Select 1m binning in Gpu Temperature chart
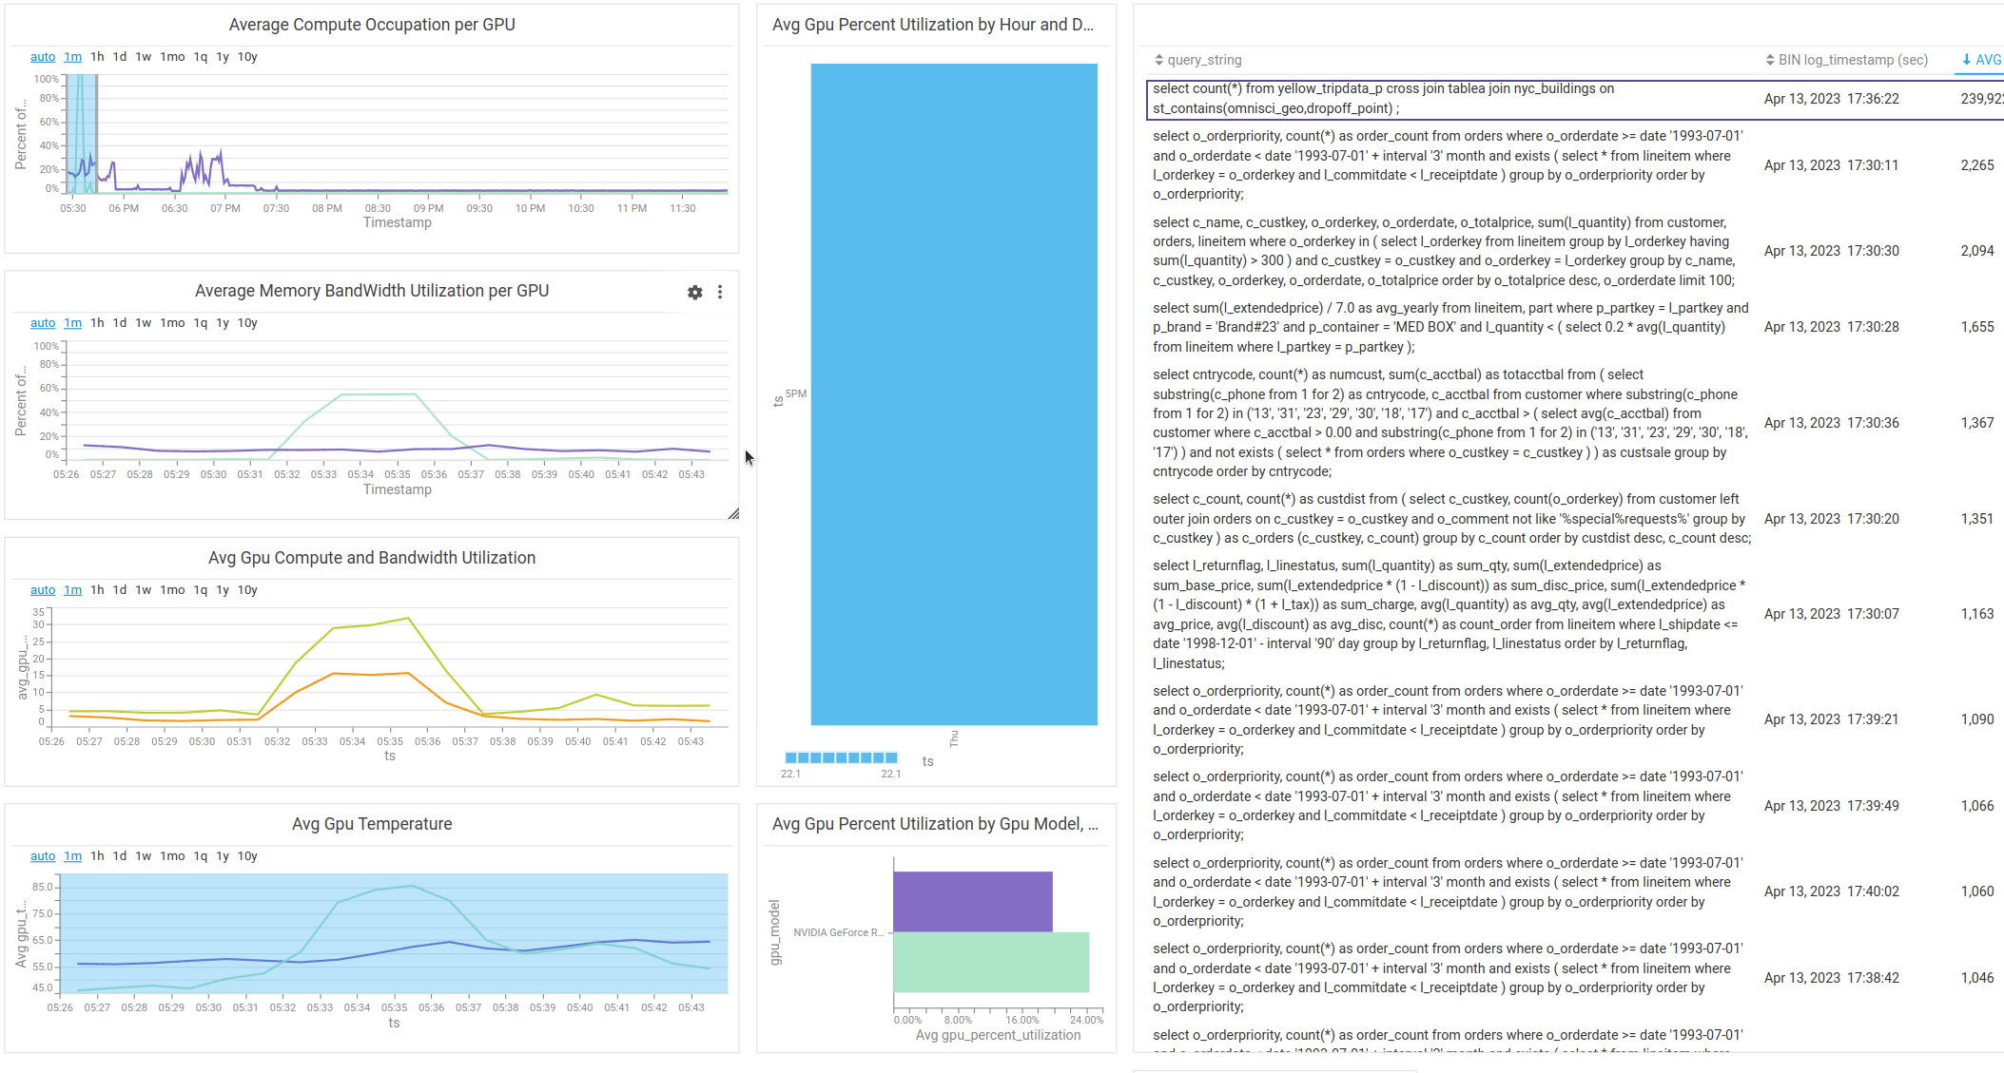 coord(73,856)
